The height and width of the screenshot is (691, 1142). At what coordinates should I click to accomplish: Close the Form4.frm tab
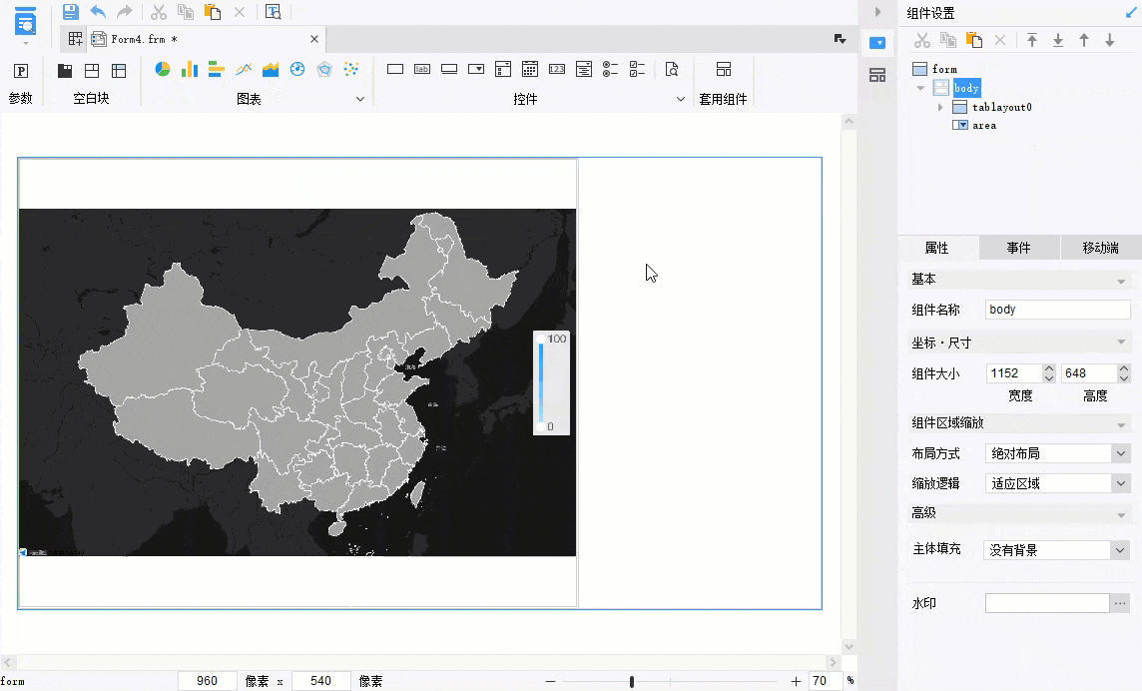[x=314, y=39]
